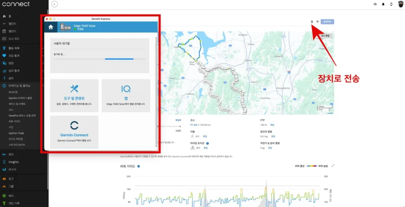Screen dimensions: 405x207
Task: Edit the FTP 180 W value
Action: 272,125
